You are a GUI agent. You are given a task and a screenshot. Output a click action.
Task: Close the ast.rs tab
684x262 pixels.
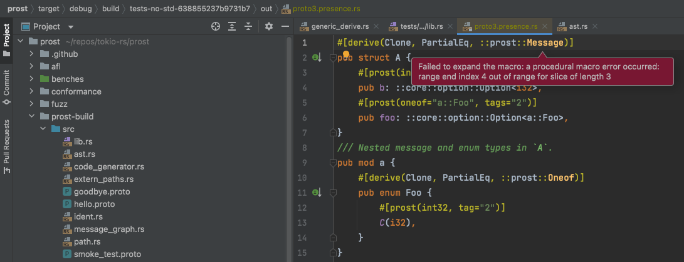594,26
